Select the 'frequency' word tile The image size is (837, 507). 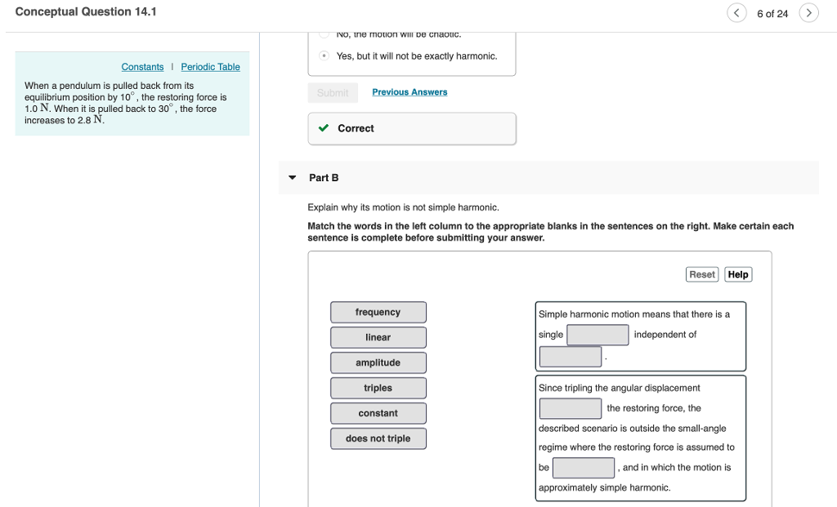pyautogui.click(x=378, y=312)
